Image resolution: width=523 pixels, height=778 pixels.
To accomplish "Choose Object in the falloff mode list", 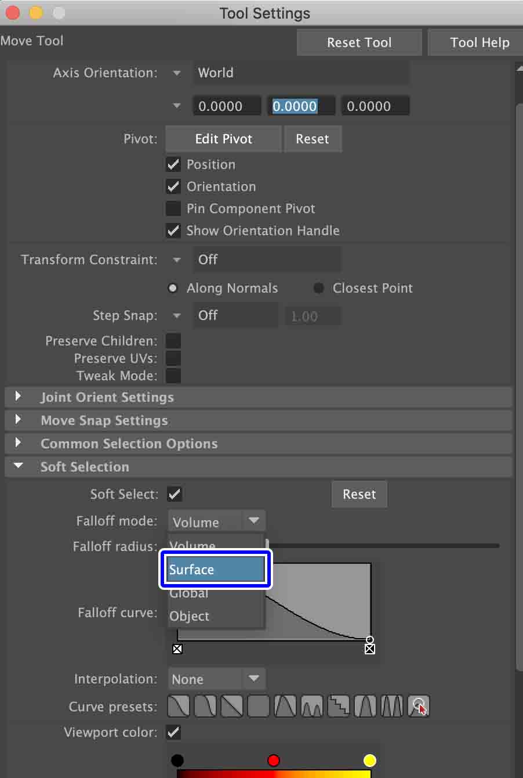I will click(190, 616).
